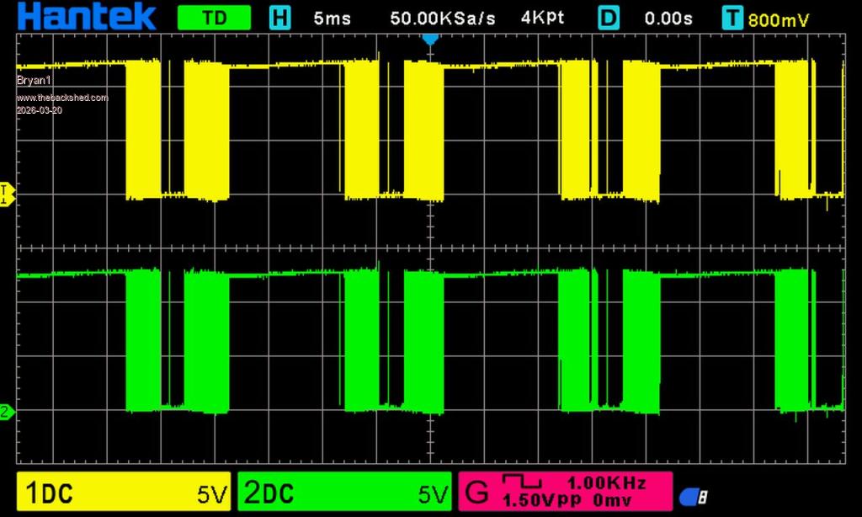The height and width of the screenshot is (517, 862).
Task: Click the 0.00s delay value
Action: pyautogui.click(x=669, y=18)
